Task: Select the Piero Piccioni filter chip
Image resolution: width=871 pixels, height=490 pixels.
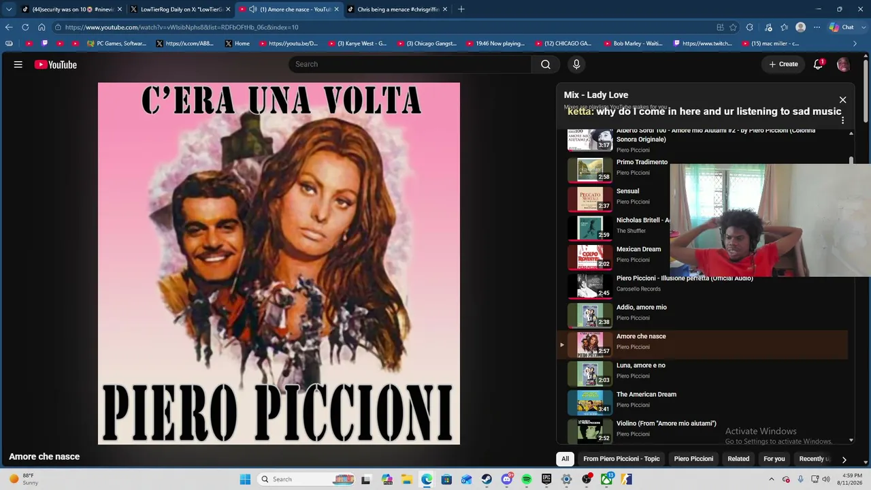Action: tap(693, 459)
